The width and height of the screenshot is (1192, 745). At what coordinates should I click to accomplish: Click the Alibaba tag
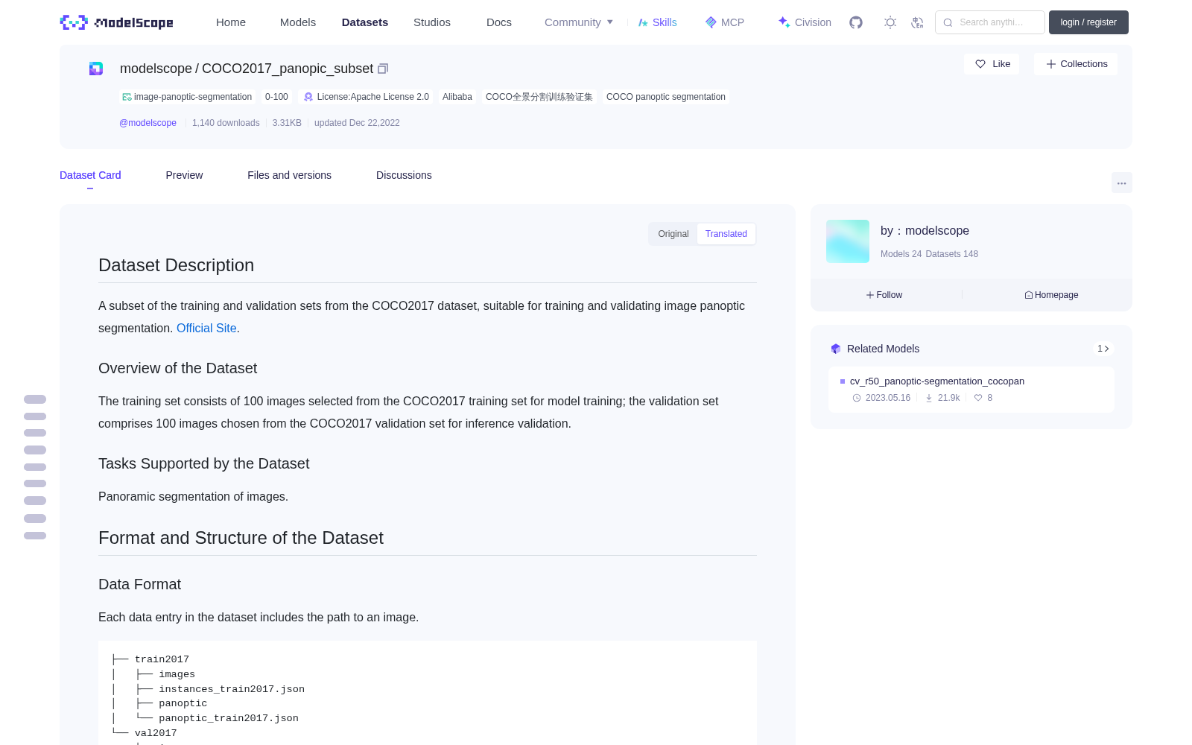coord(457,97)
